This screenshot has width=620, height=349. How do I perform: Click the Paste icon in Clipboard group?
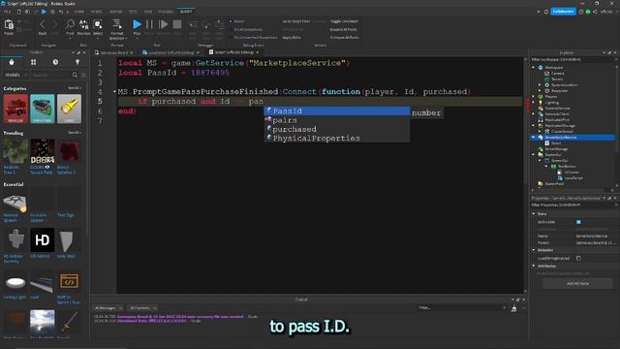tap(9, 25)
